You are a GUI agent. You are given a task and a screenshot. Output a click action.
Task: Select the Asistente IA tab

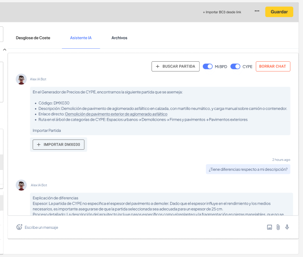[81, 38]
